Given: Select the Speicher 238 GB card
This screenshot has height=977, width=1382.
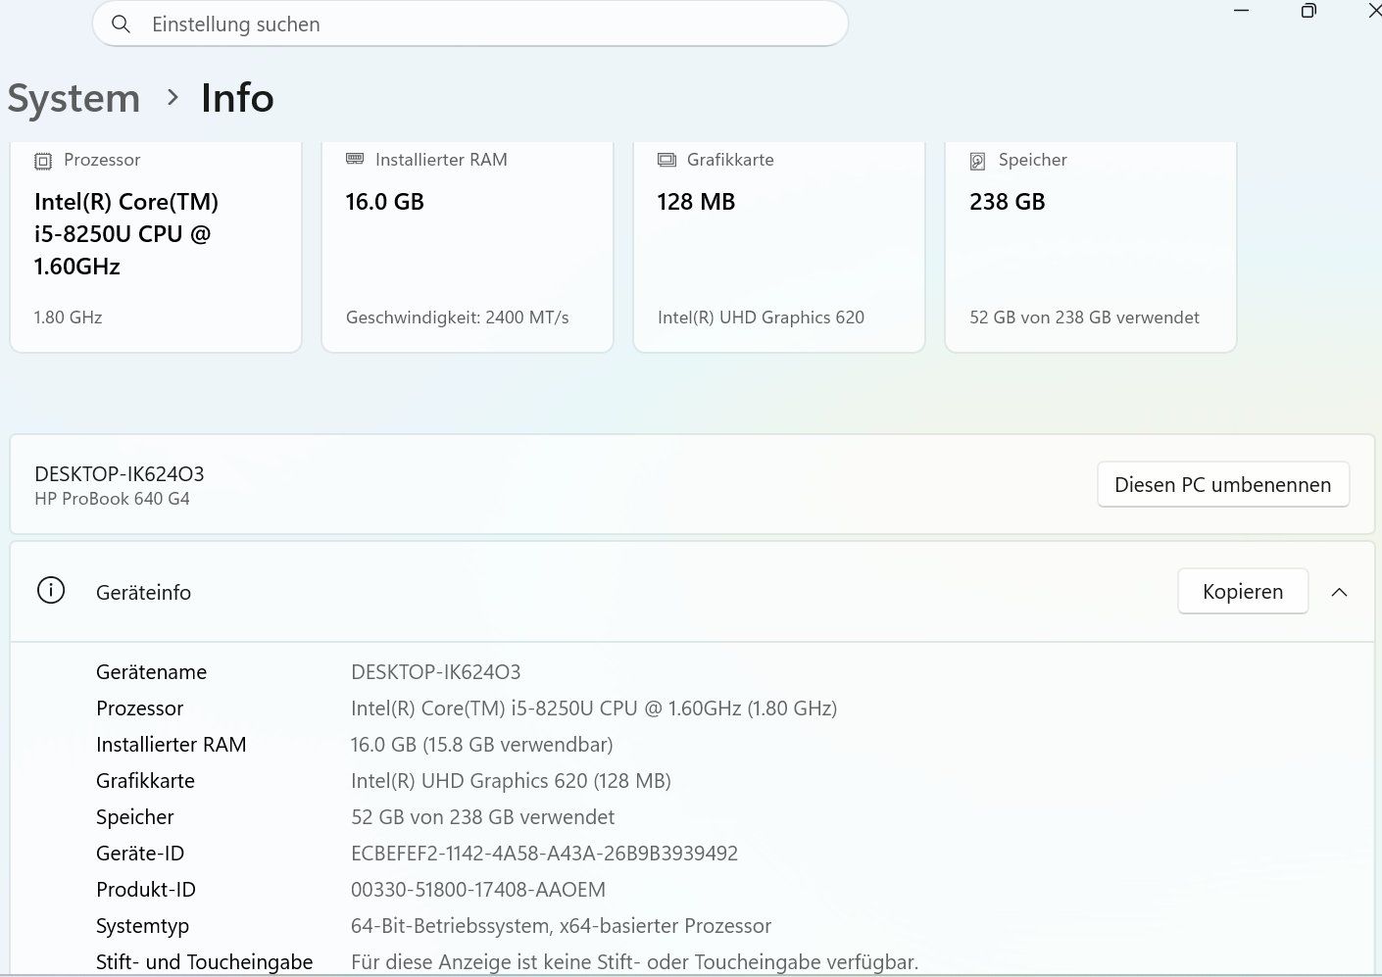Looking at the screenshot, I should tap(1091, 247).
